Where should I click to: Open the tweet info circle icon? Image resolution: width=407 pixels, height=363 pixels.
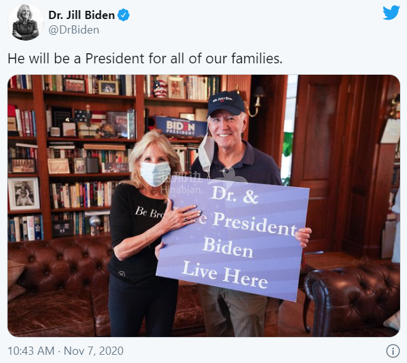click(x=392, y=351)
